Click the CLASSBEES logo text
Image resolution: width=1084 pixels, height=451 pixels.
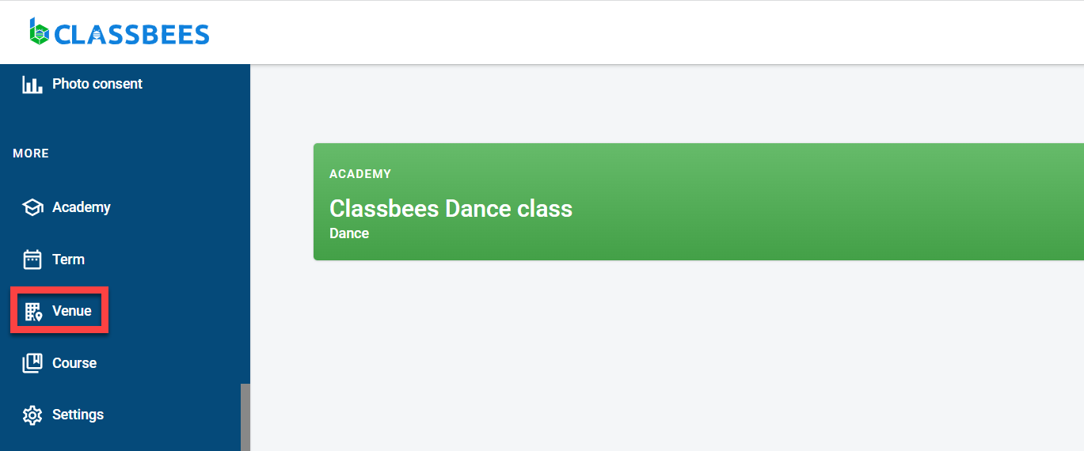click(x=131, y=34)
